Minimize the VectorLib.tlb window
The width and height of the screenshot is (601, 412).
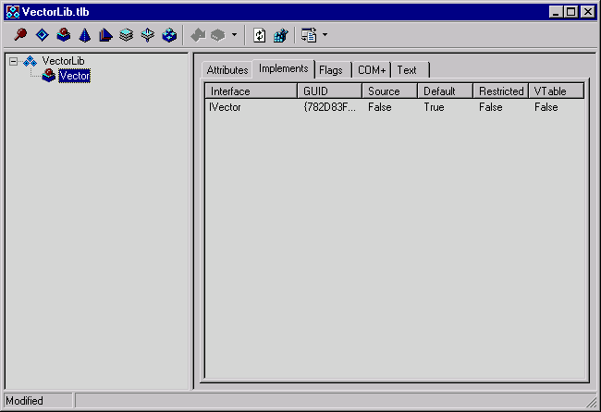pos(556,12)
